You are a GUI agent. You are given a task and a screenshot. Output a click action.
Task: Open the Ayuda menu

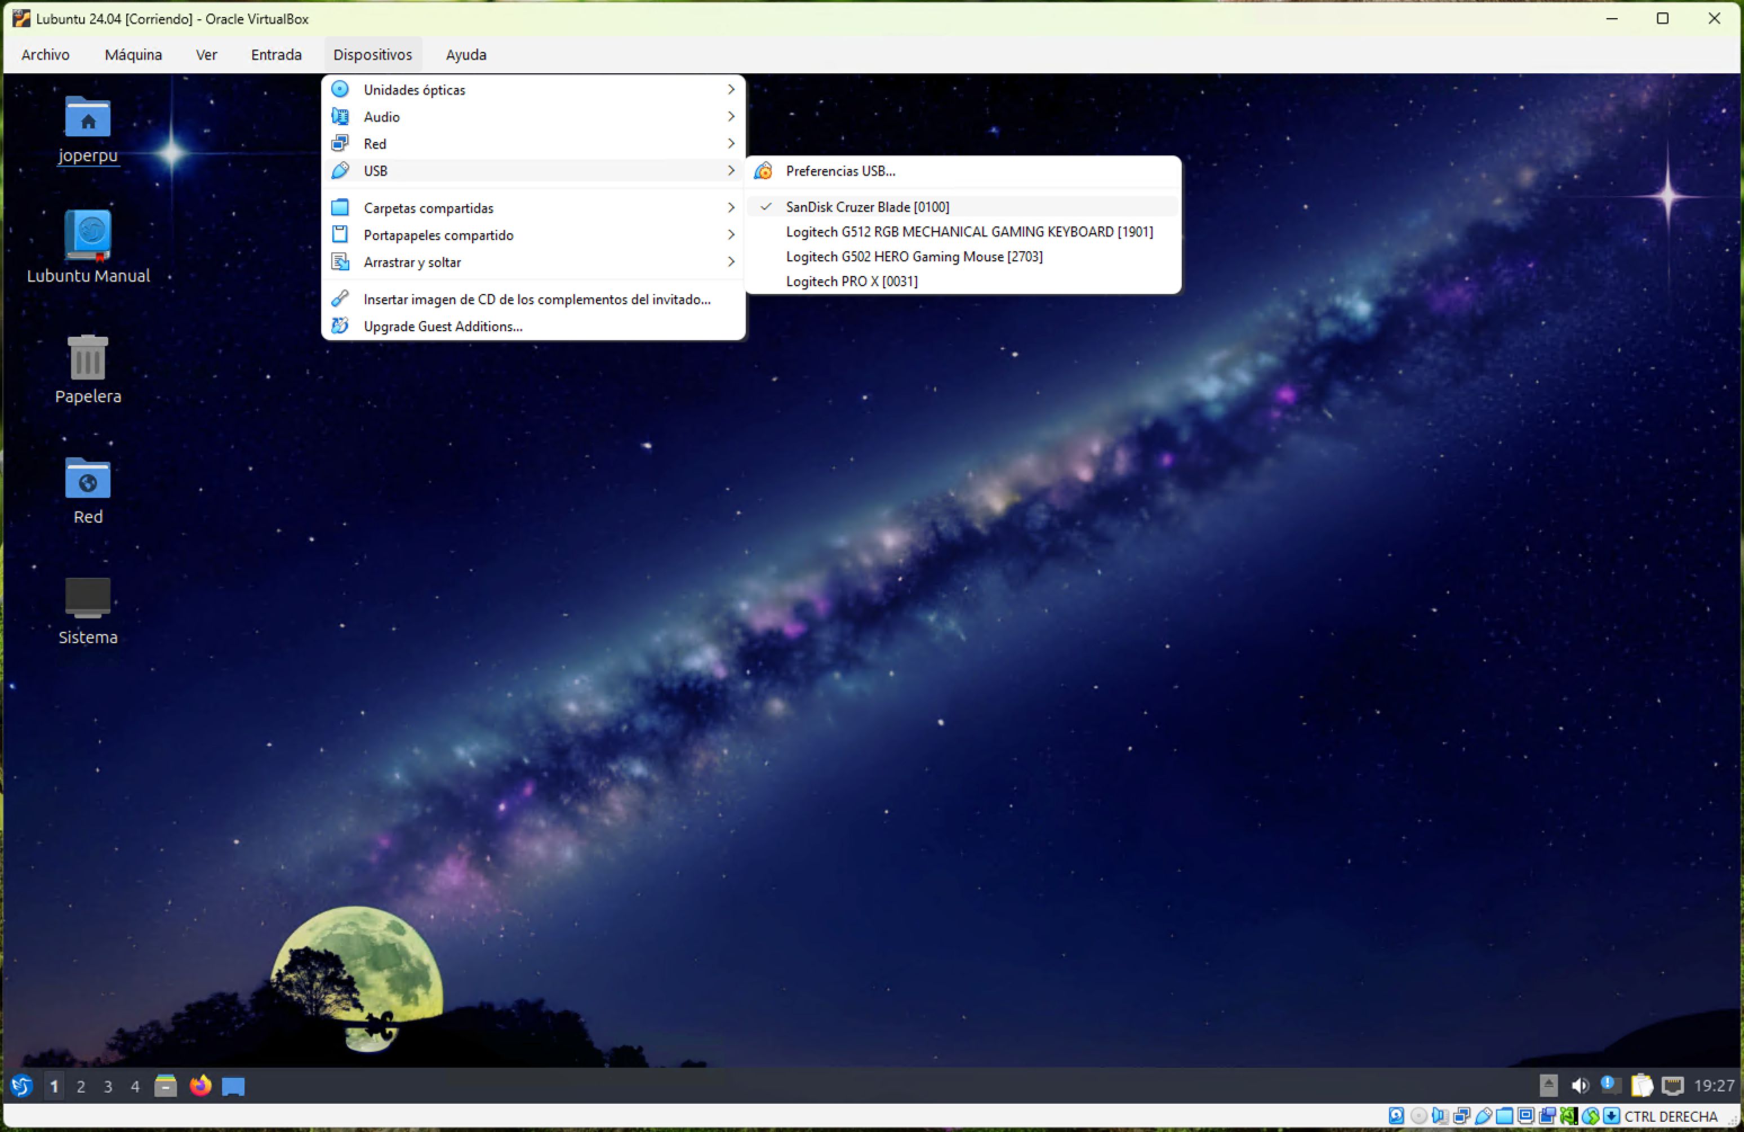point(466,55)
